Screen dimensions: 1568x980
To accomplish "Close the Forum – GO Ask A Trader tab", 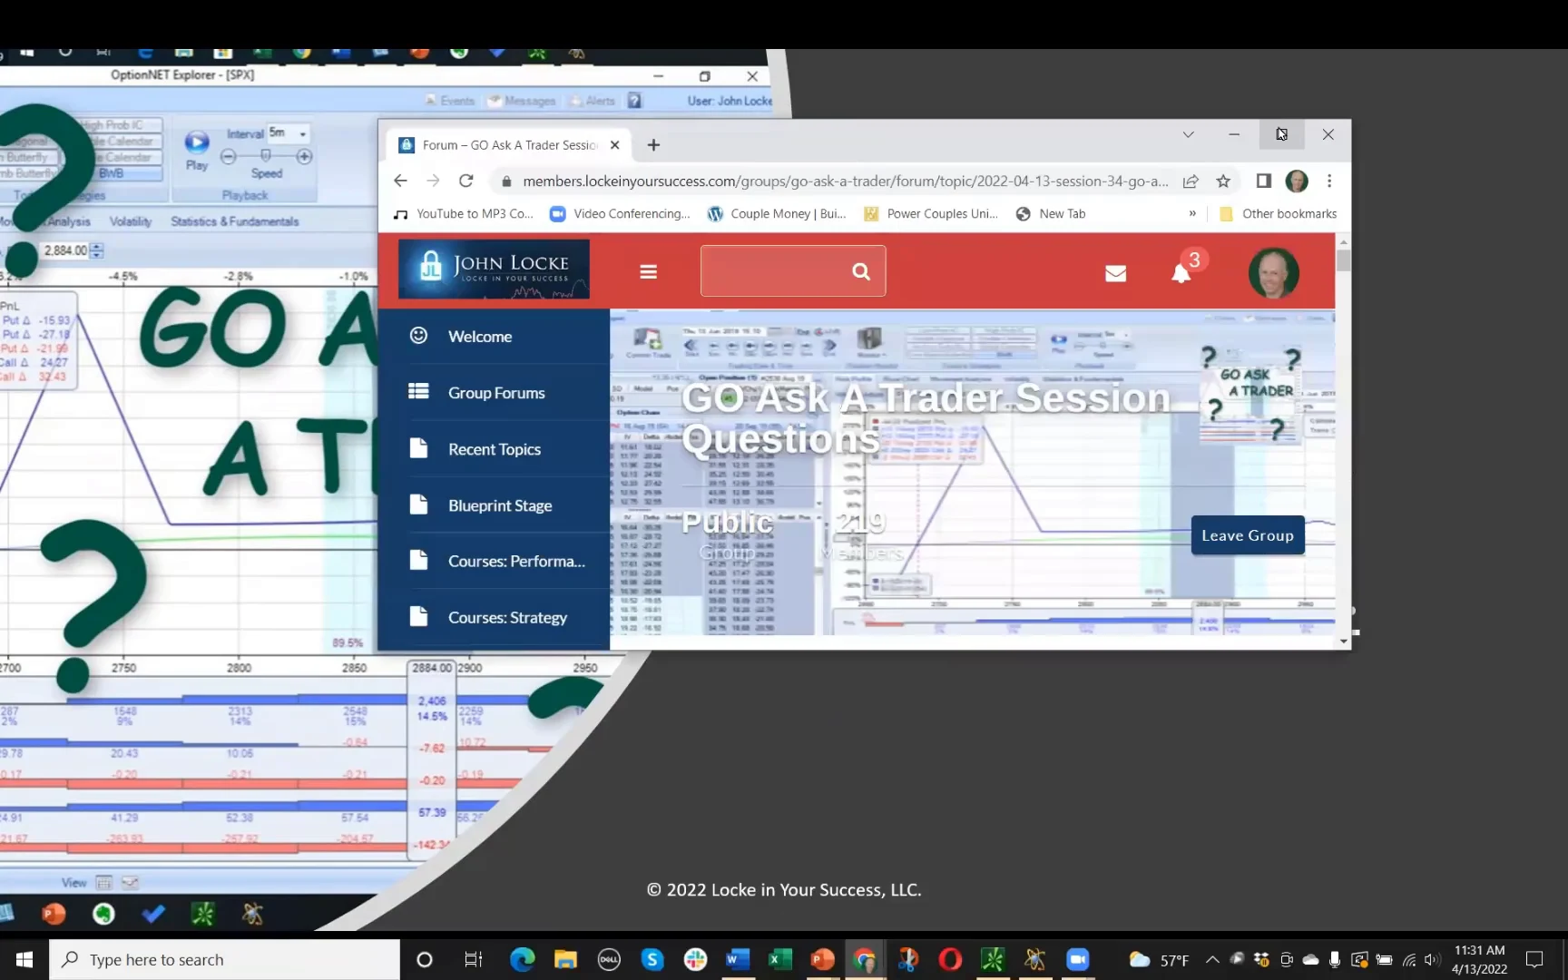I will pos(614,144).
